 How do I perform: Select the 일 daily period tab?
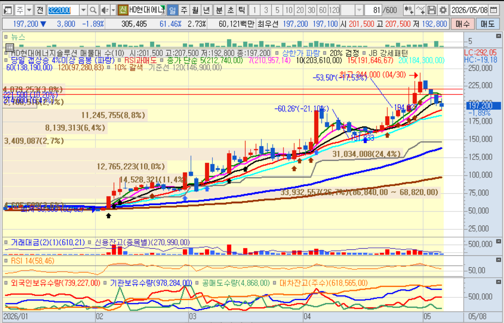173,10
